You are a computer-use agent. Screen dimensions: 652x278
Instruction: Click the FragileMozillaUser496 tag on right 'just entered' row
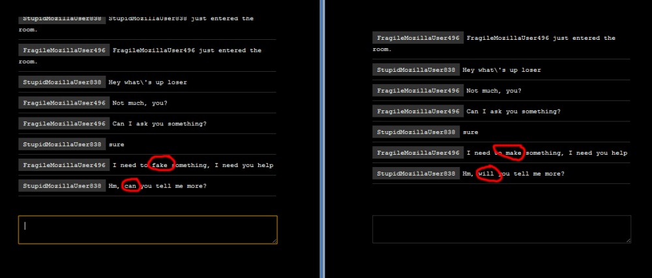pyautogui.click(x=418, y=38)
